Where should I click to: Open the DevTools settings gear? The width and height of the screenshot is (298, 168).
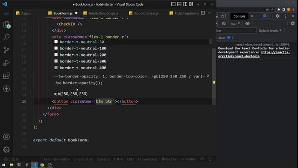tap(278, 16)
